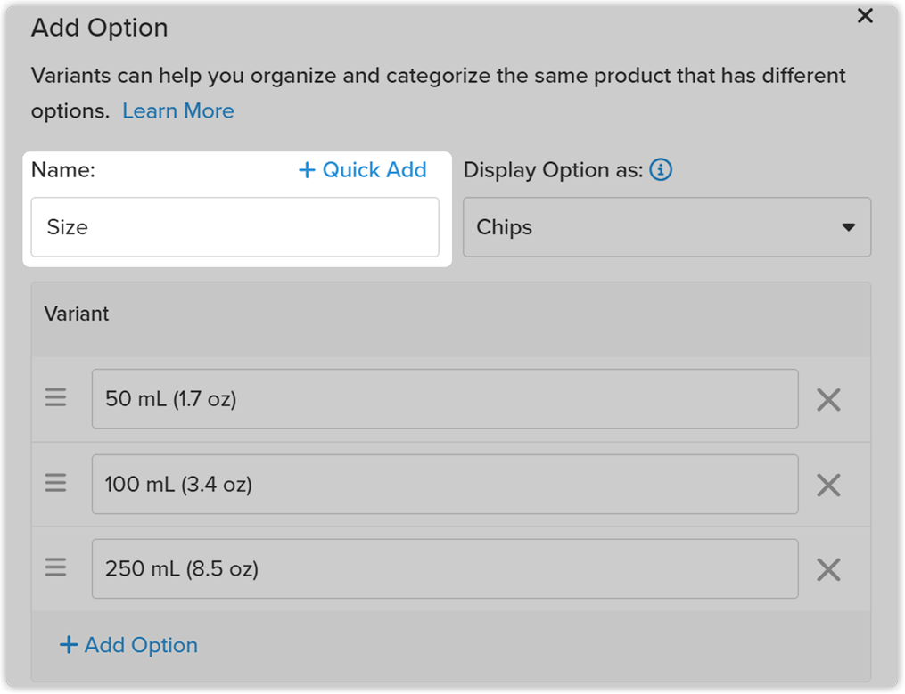
Task: Edit the 50 mL (1.7 oz) variant field
Action: [445, 398]
